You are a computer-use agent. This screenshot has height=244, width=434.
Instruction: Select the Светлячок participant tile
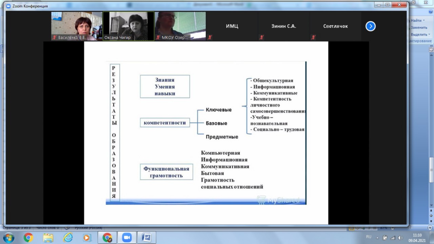pyautogui.click(x=335, y=26)
